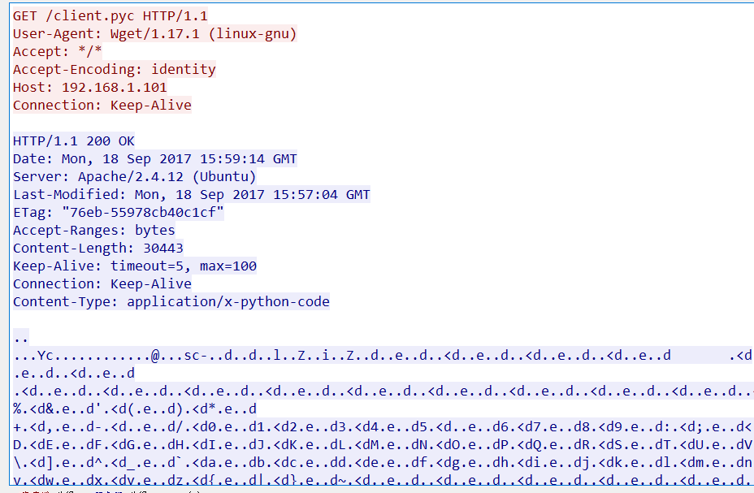Select the Content-Length: 30443 line
The width and height of the screenshot is (754, 493).
click(97, 248)
